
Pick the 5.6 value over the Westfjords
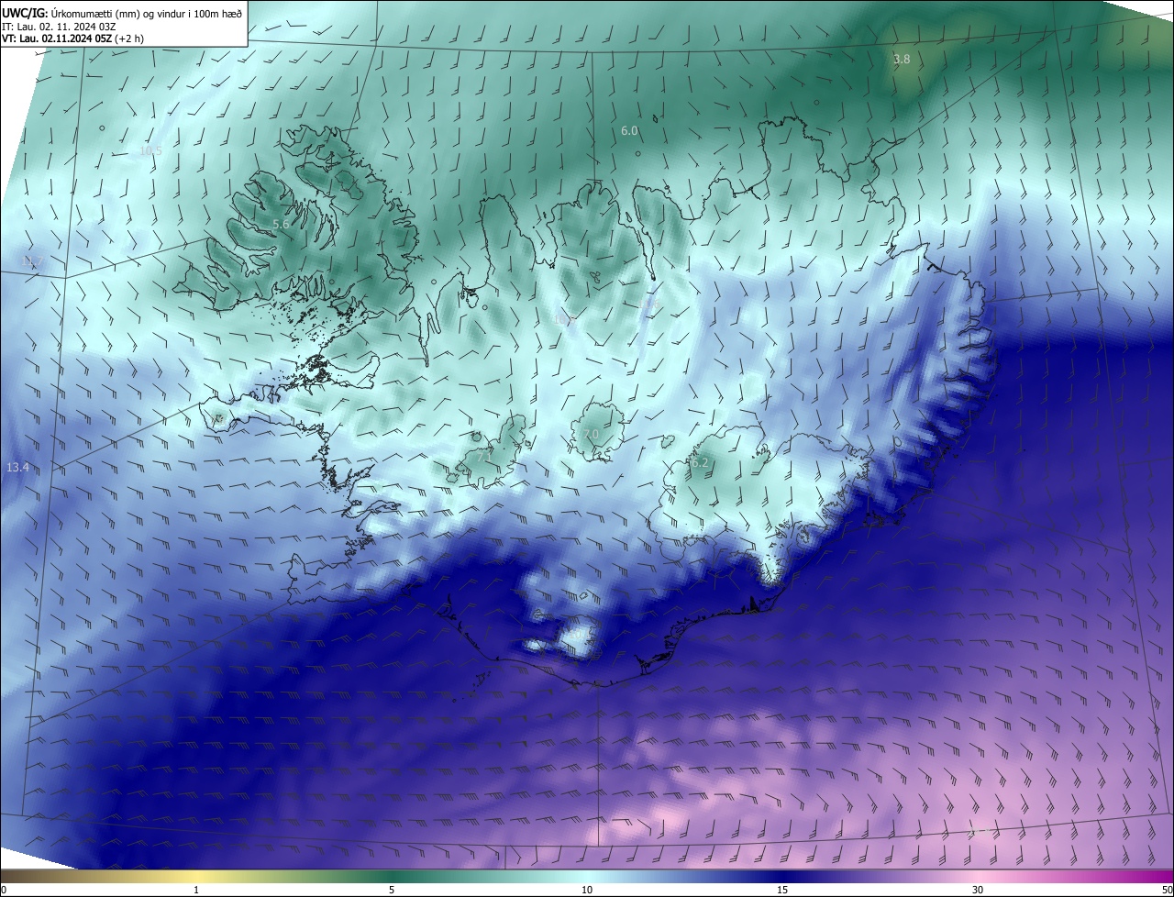click(281, 224)
